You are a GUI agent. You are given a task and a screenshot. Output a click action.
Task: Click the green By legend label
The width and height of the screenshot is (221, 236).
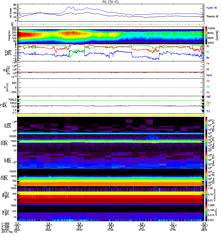208,52
